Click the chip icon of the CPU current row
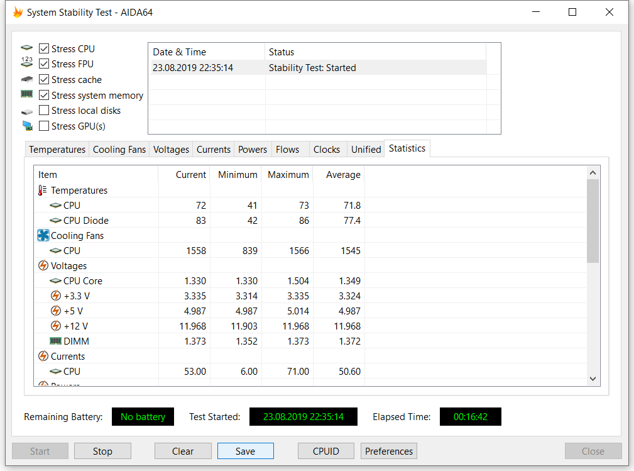Screen dimensions: 634x471 click(55, 372)
